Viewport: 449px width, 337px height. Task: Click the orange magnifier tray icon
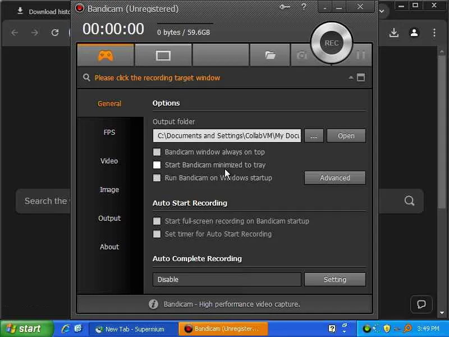click(407, 329)
